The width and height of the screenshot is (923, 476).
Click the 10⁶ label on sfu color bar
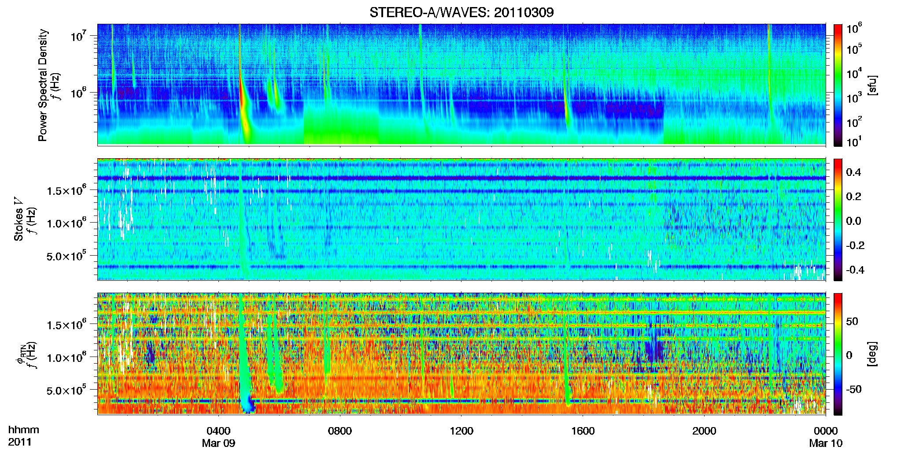854,28
